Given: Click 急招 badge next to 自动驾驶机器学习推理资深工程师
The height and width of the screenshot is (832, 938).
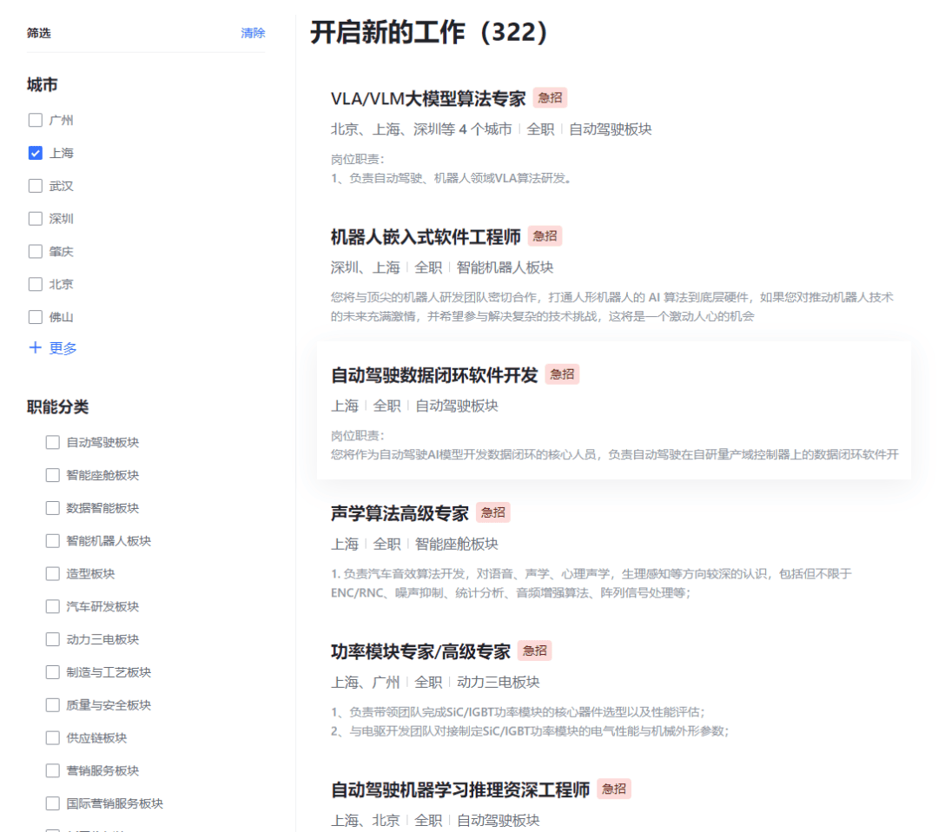Looking at the screenshot, I should pos(614,789).
